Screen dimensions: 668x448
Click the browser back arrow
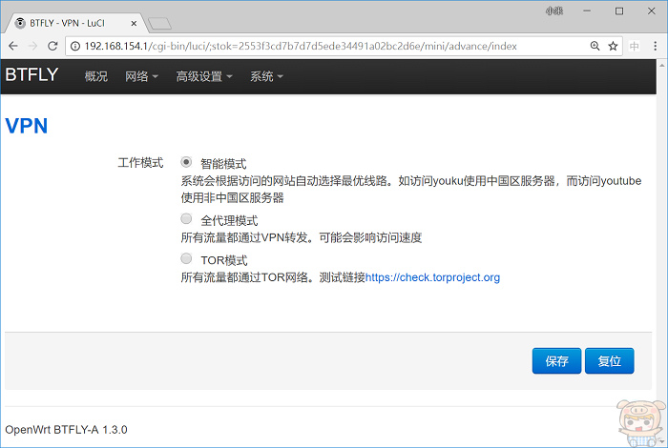(13, 46)
